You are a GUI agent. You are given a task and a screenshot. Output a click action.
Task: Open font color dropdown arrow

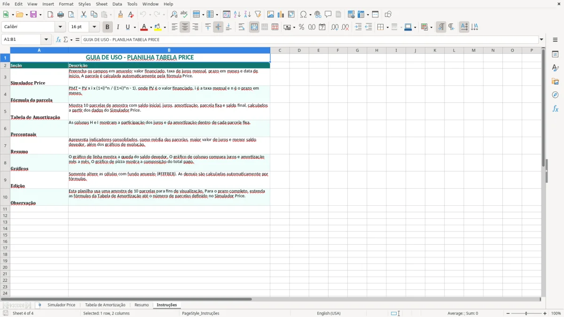150,27
